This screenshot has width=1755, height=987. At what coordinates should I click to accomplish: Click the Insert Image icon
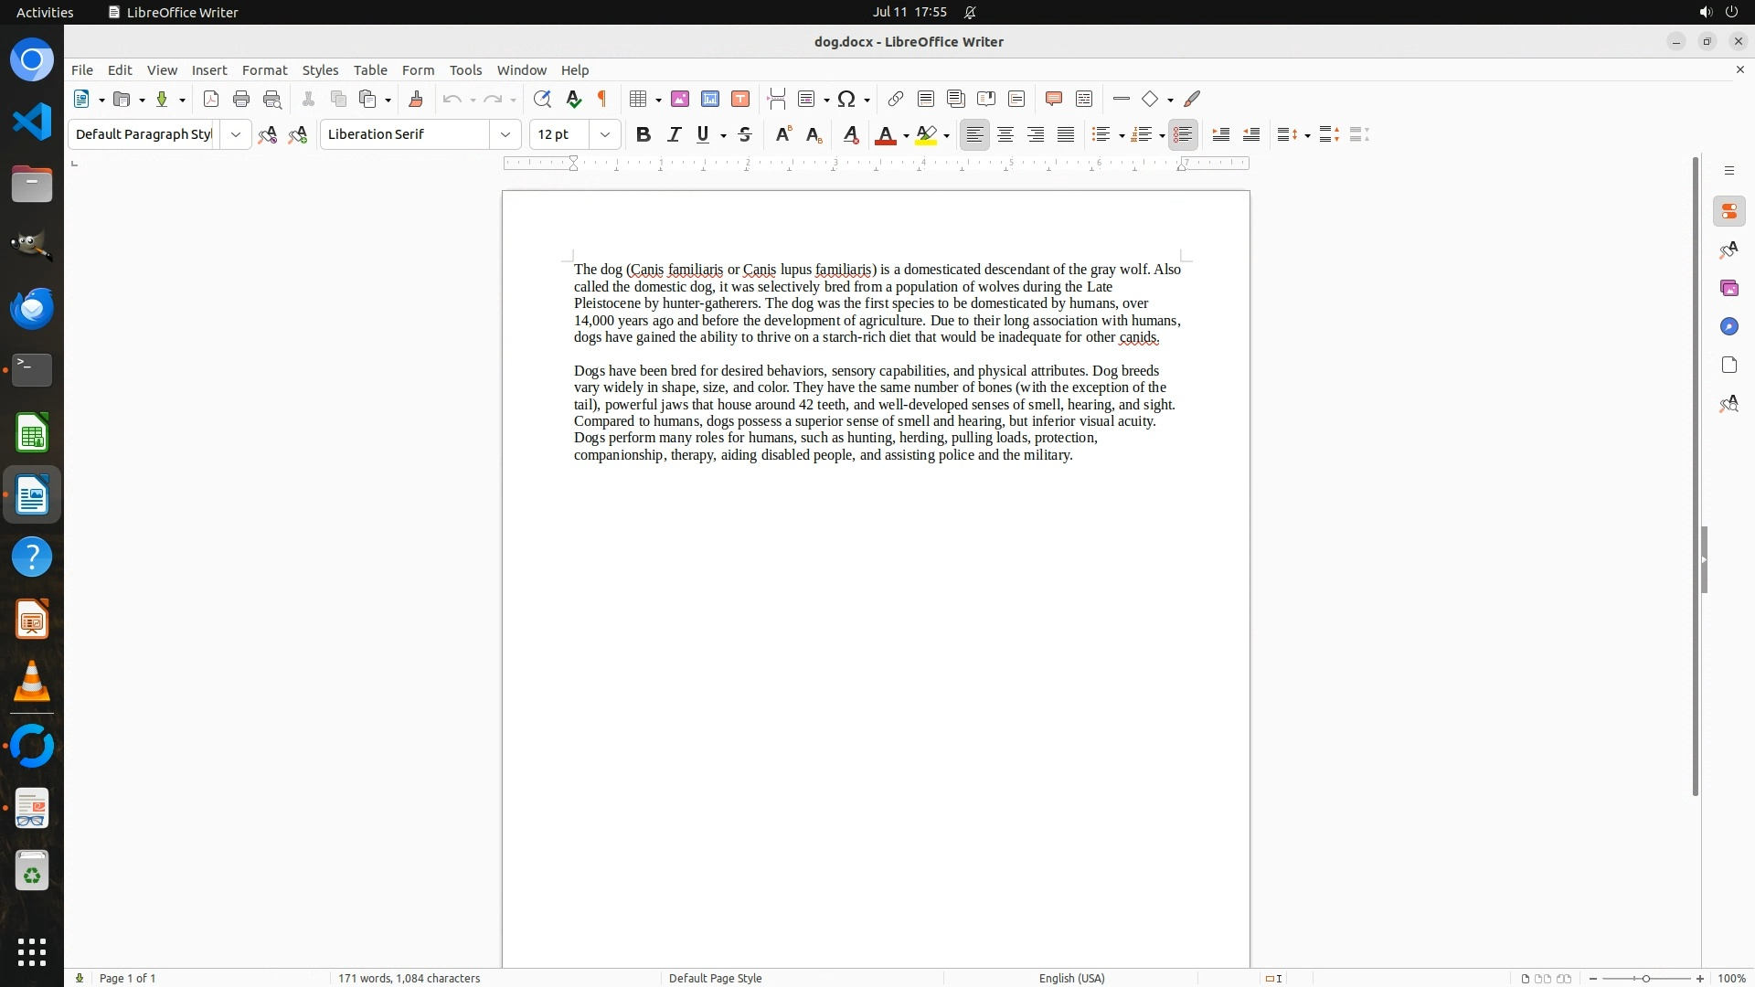point(680,99)
